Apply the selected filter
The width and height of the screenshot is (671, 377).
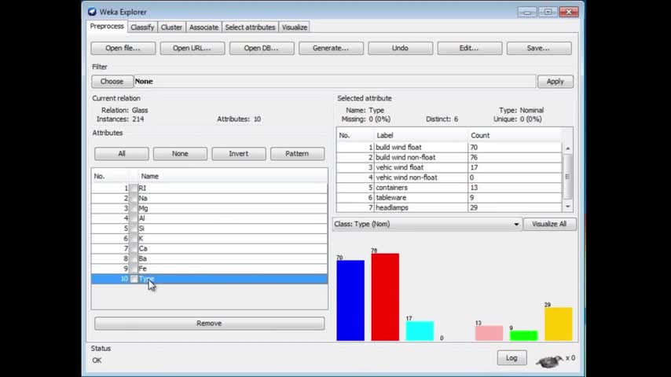click(x=555, y=82)
